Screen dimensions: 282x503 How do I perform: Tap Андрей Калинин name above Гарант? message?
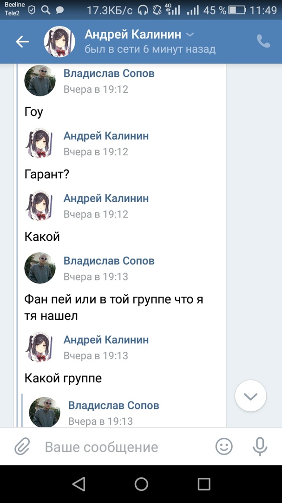pyautogui.click(x=106, y=136)
